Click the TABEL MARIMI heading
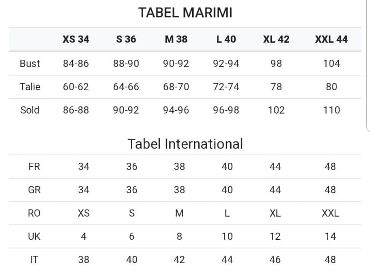This screenshot has width=370, height=275. click(185, 13)
